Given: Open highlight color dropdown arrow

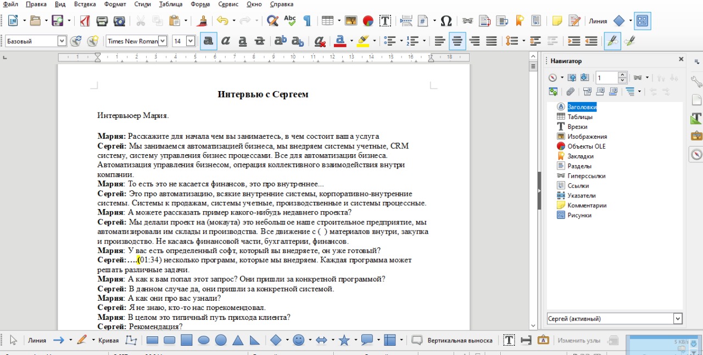Looking at the screenshot, I should click(374, 41).
